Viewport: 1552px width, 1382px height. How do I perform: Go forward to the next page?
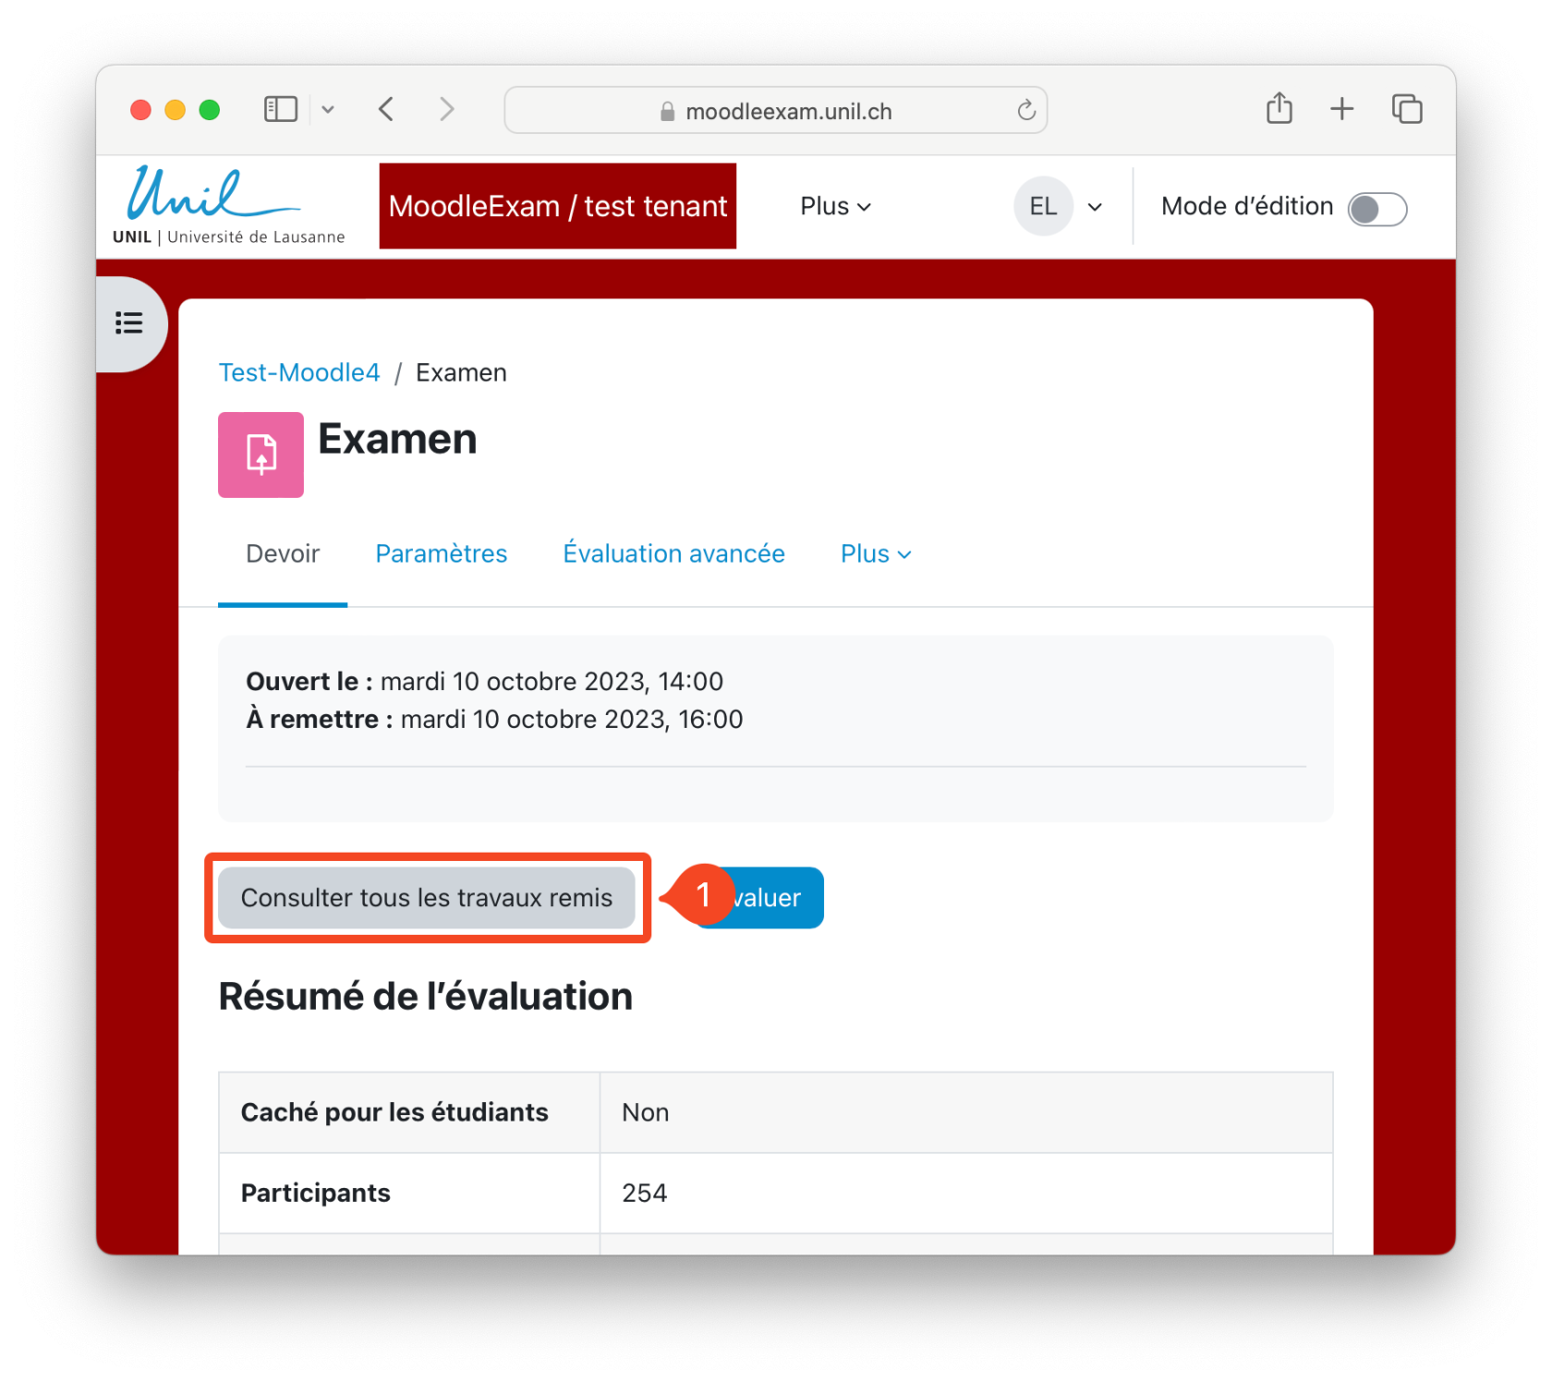tap(447, 109)
